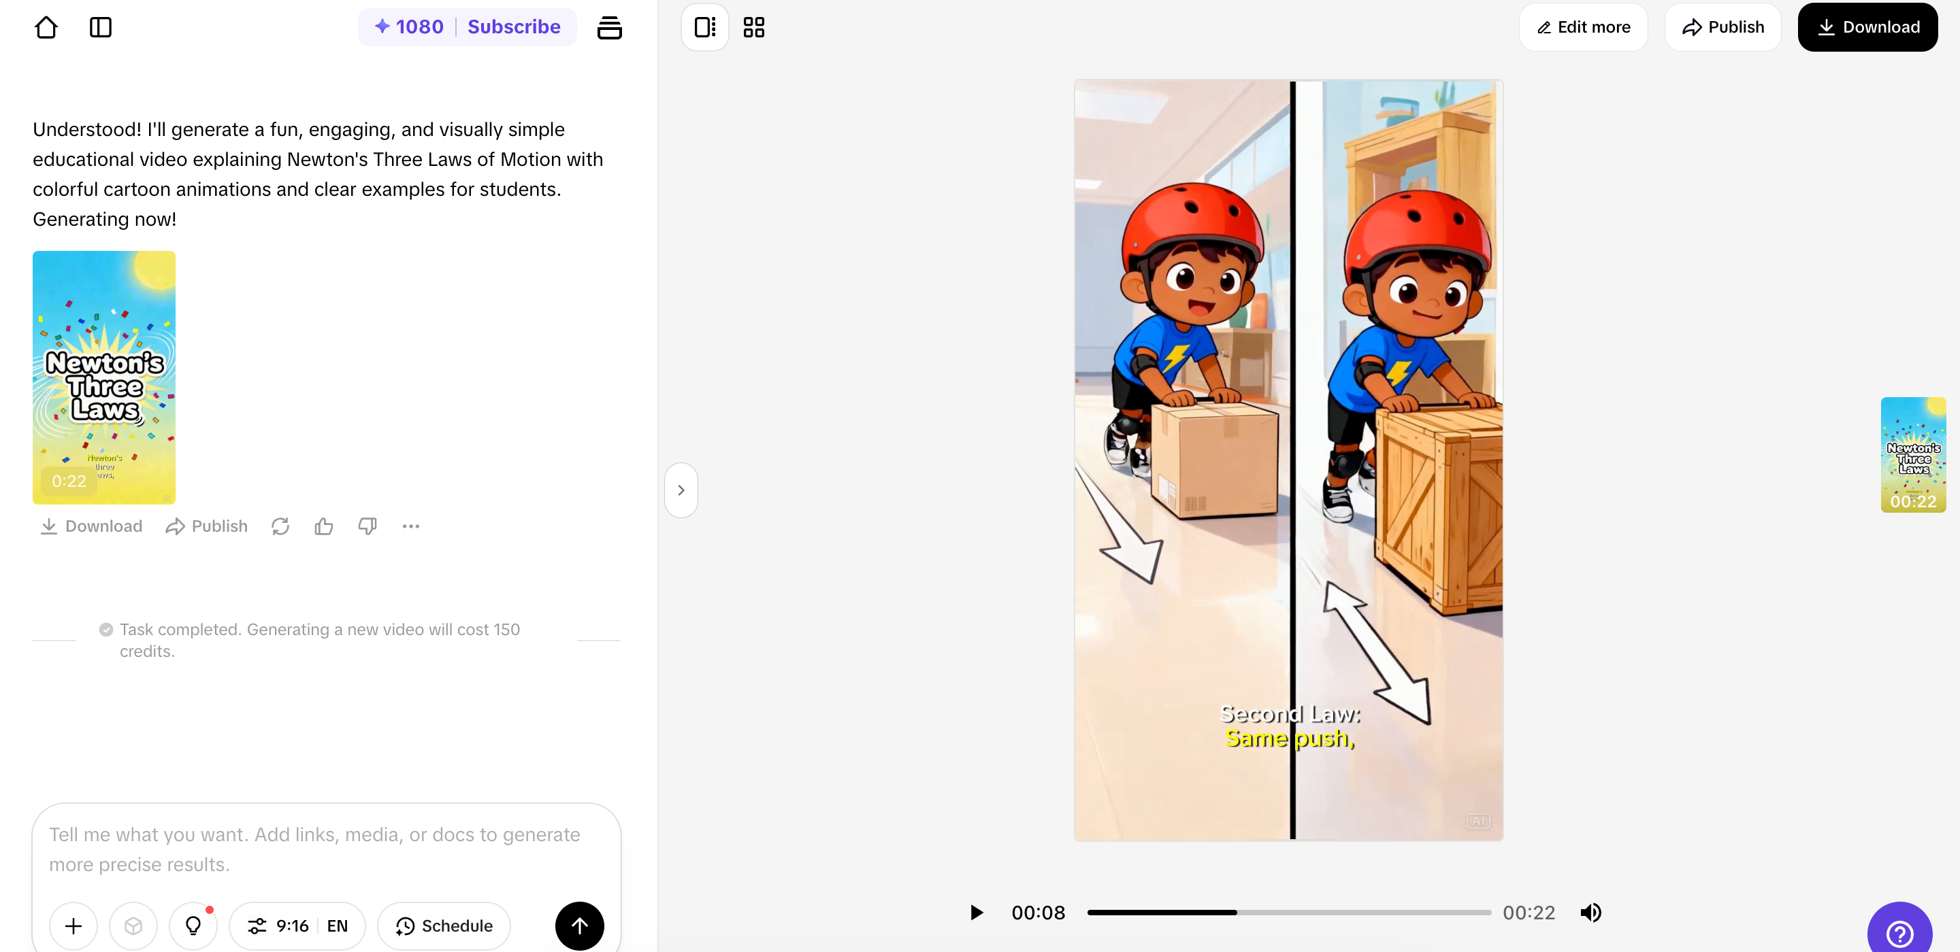
Task: Click the lightbulb inspiration icon
Action: pyautogui.click(x=193, y=925)
